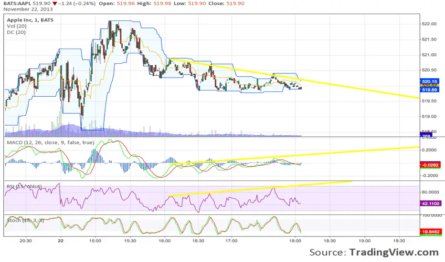The image size is (445, 262).
Task: Click the purple 42.1100 RSI value tag
Action: 431,203
